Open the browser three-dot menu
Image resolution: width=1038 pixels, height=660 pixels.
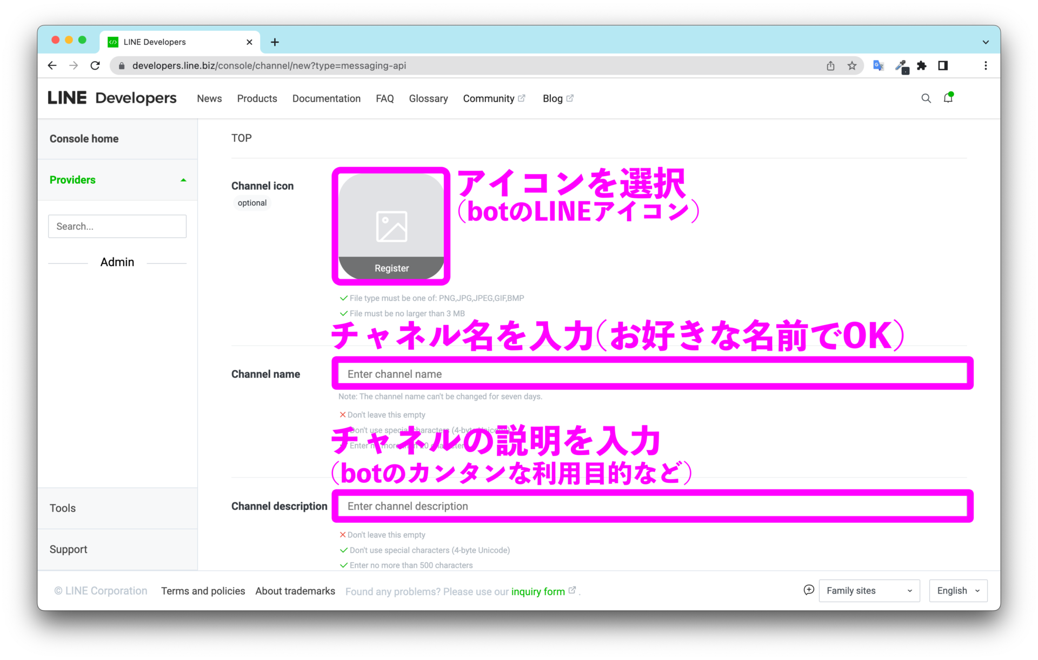point(985,65)
